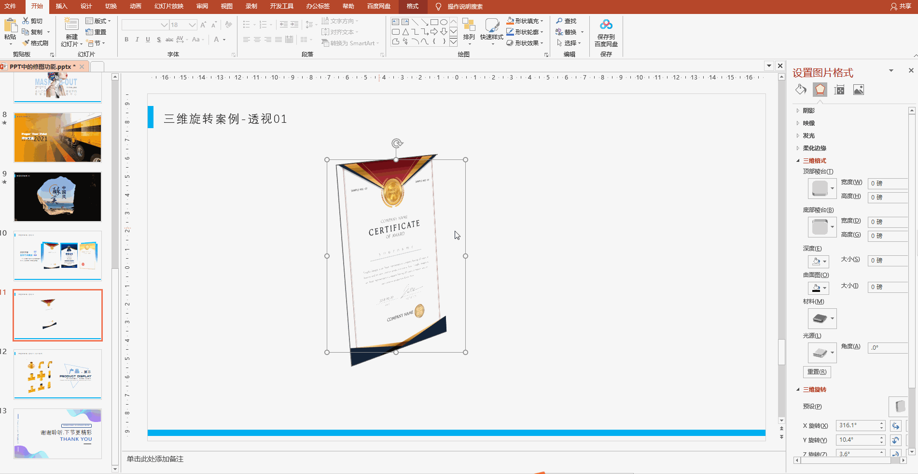Viewport: 918px width, 474px height.
Task: Click the Reset slide (重置) button
Action: click(x=96, y=32)
